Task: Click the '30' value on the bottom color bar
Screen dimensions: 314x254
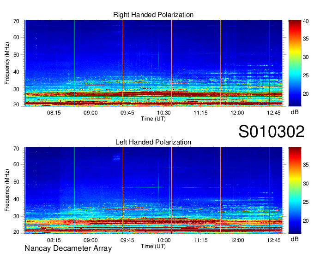Action: (x=306, y=184)
